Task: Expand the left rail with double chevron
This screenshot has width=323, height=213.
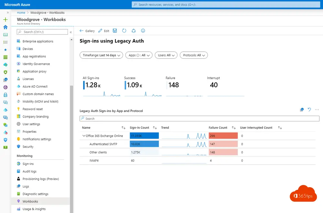Action: click(8, 13)
